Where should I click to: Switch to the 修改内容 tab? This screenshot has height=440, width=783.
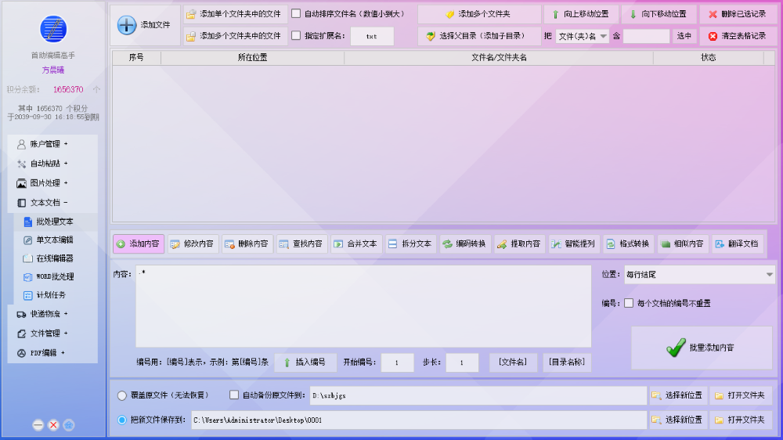[x=192, y=243]
